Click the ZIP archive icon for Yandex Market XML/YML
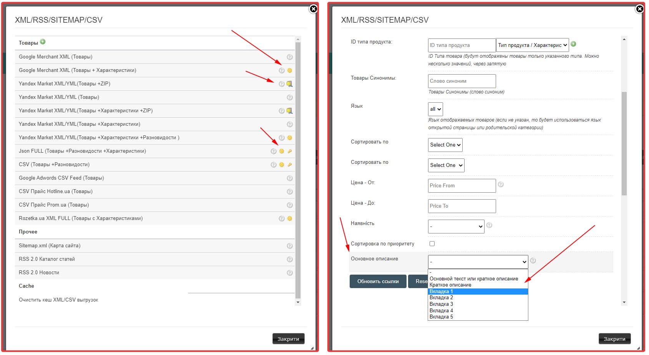The width and height of the screenshot is (649, 355). tap(290, 83)
